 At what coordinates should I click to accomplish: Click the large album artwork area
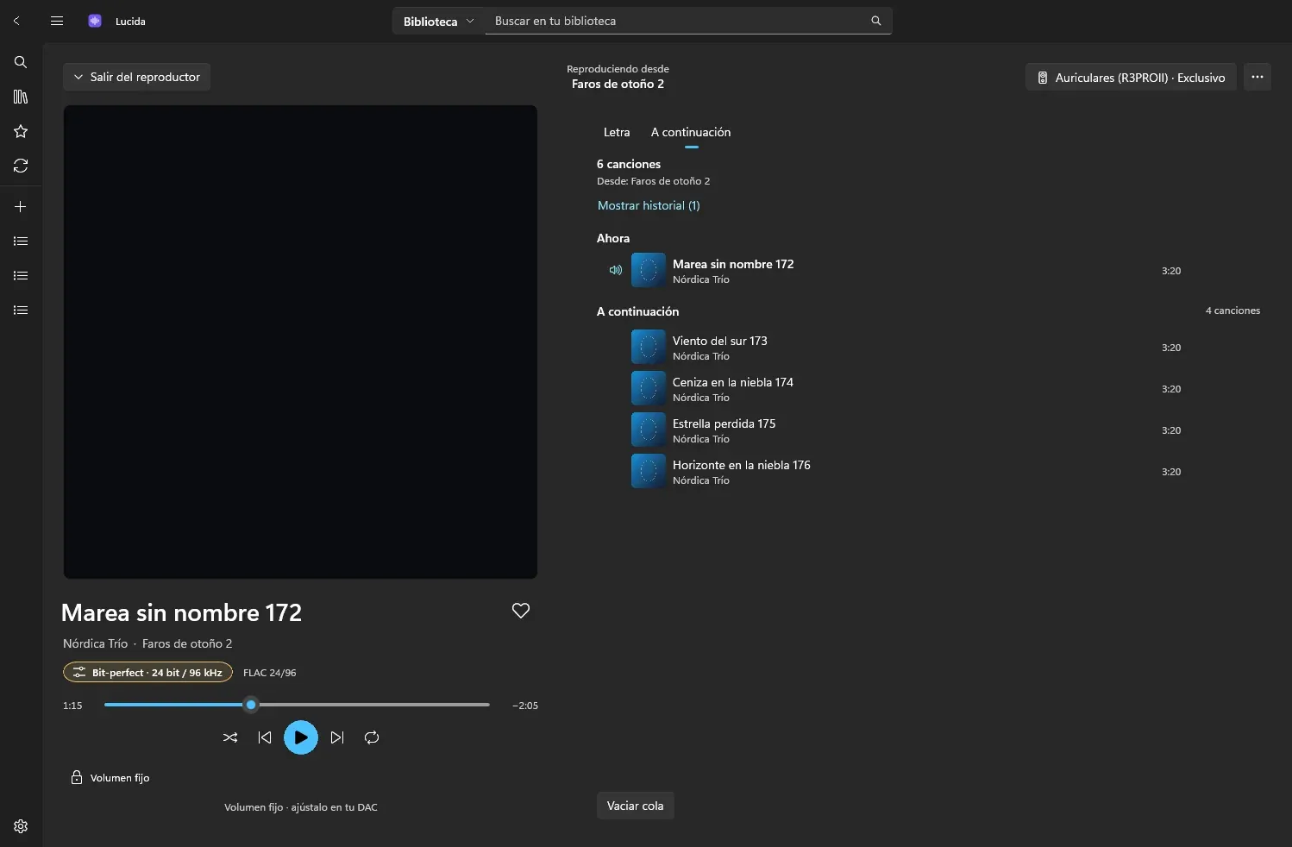click(x=300, y=342)
